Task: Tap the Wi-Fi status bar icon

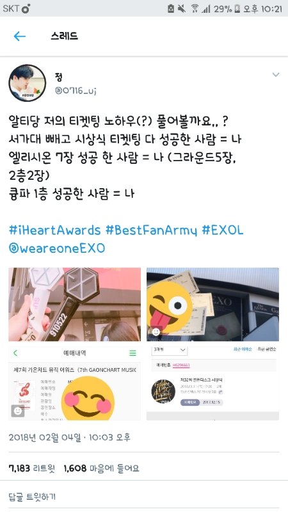Action: 195,8
